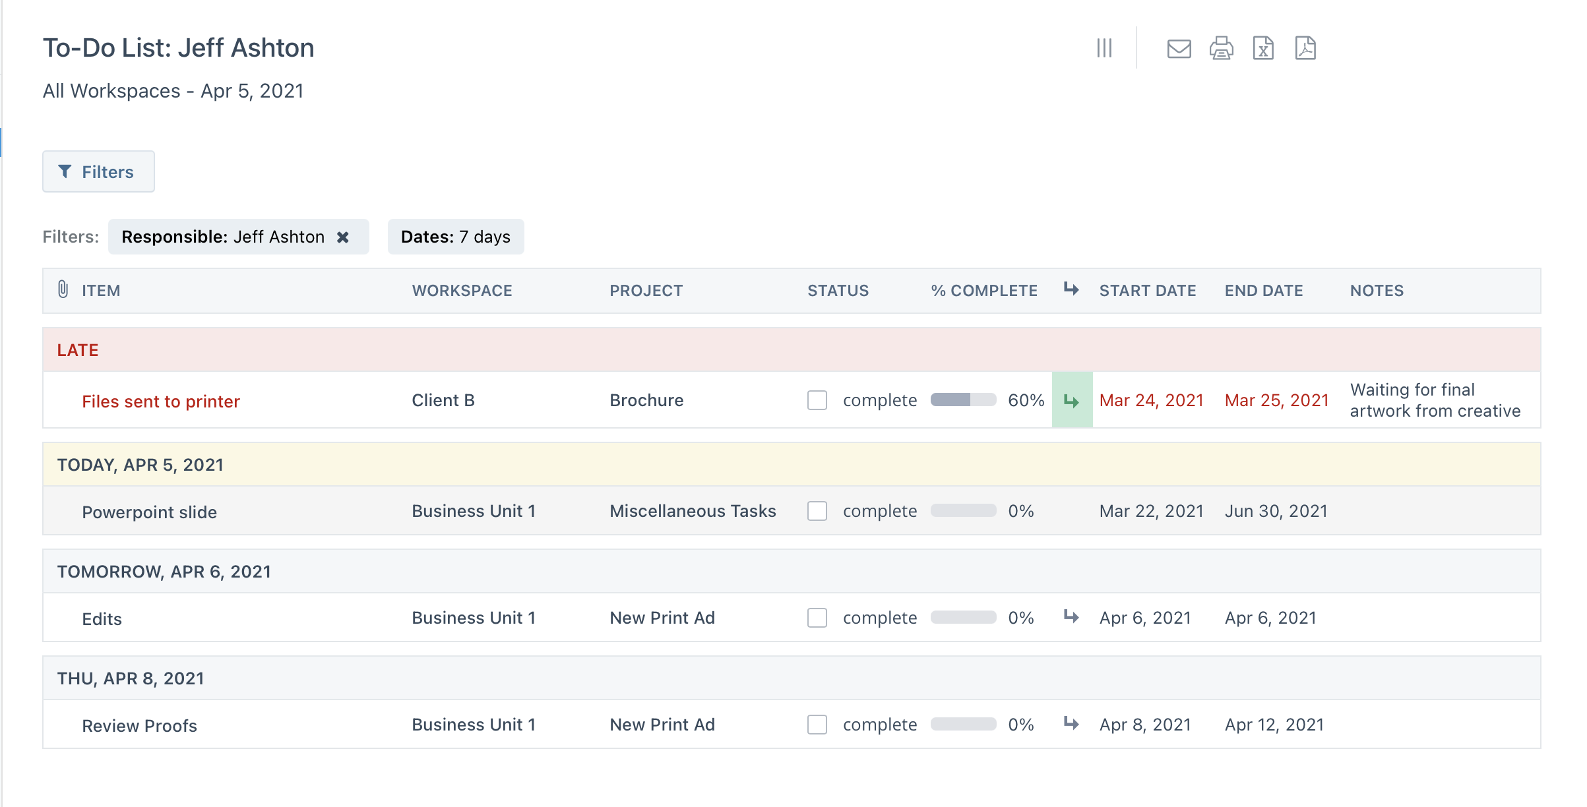Mark Powerpoint slide as complete
Image resolution: width=1587 pixels, height=807 pixels.
817,511
